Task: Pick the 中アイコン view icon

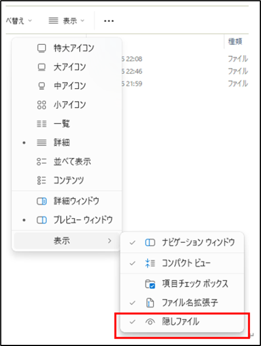Action: (x=41, y=86)
